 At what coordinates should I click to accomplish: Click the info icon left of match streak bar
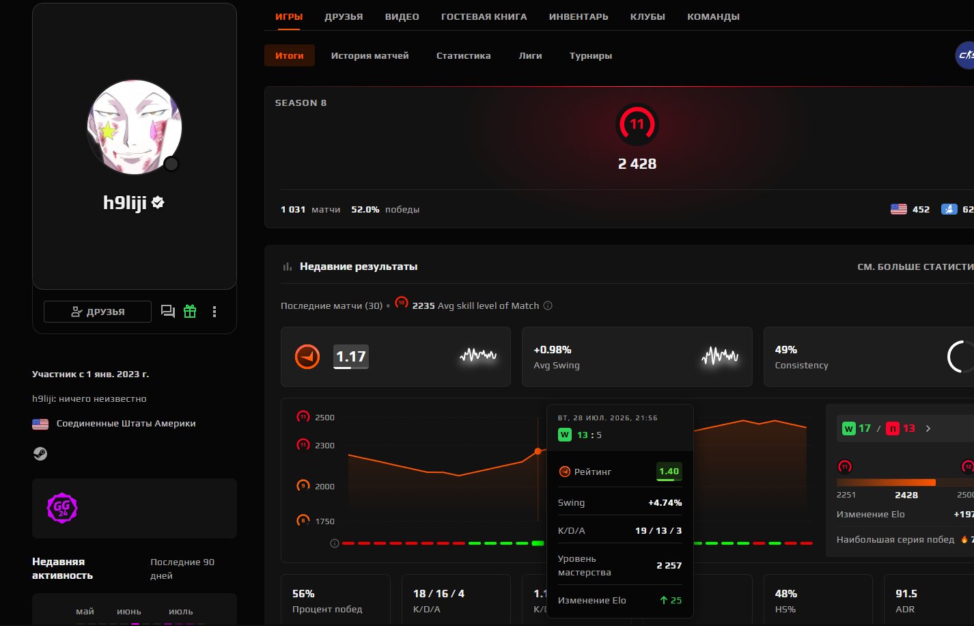(x=335, y=543)
